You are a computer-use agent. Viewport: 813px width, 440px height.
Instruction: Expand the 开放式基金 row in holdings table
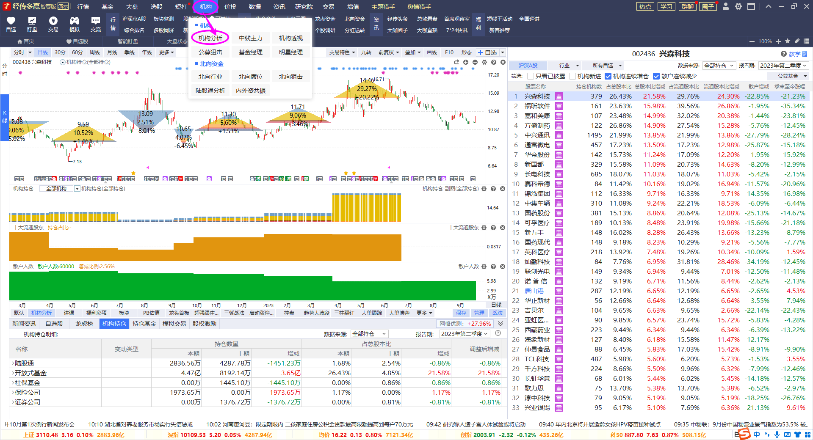point(13,373)
